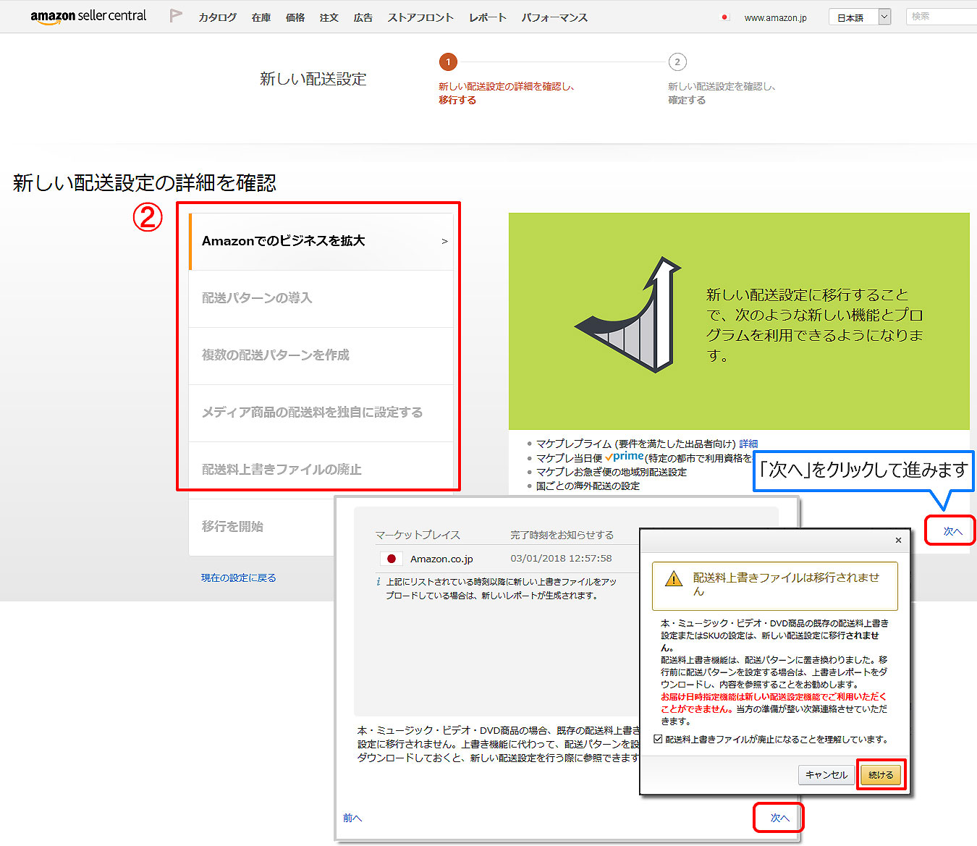The height and width of the screenshot is (846, 977).
Task: Open the 日本語 language dropdown
Action: (x=859, y=17)
